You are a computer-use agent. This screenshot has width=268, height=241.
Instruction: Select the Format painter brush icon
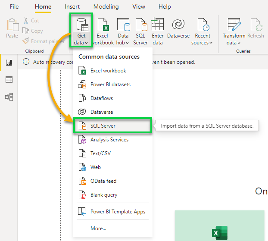(x=26, y=41)
